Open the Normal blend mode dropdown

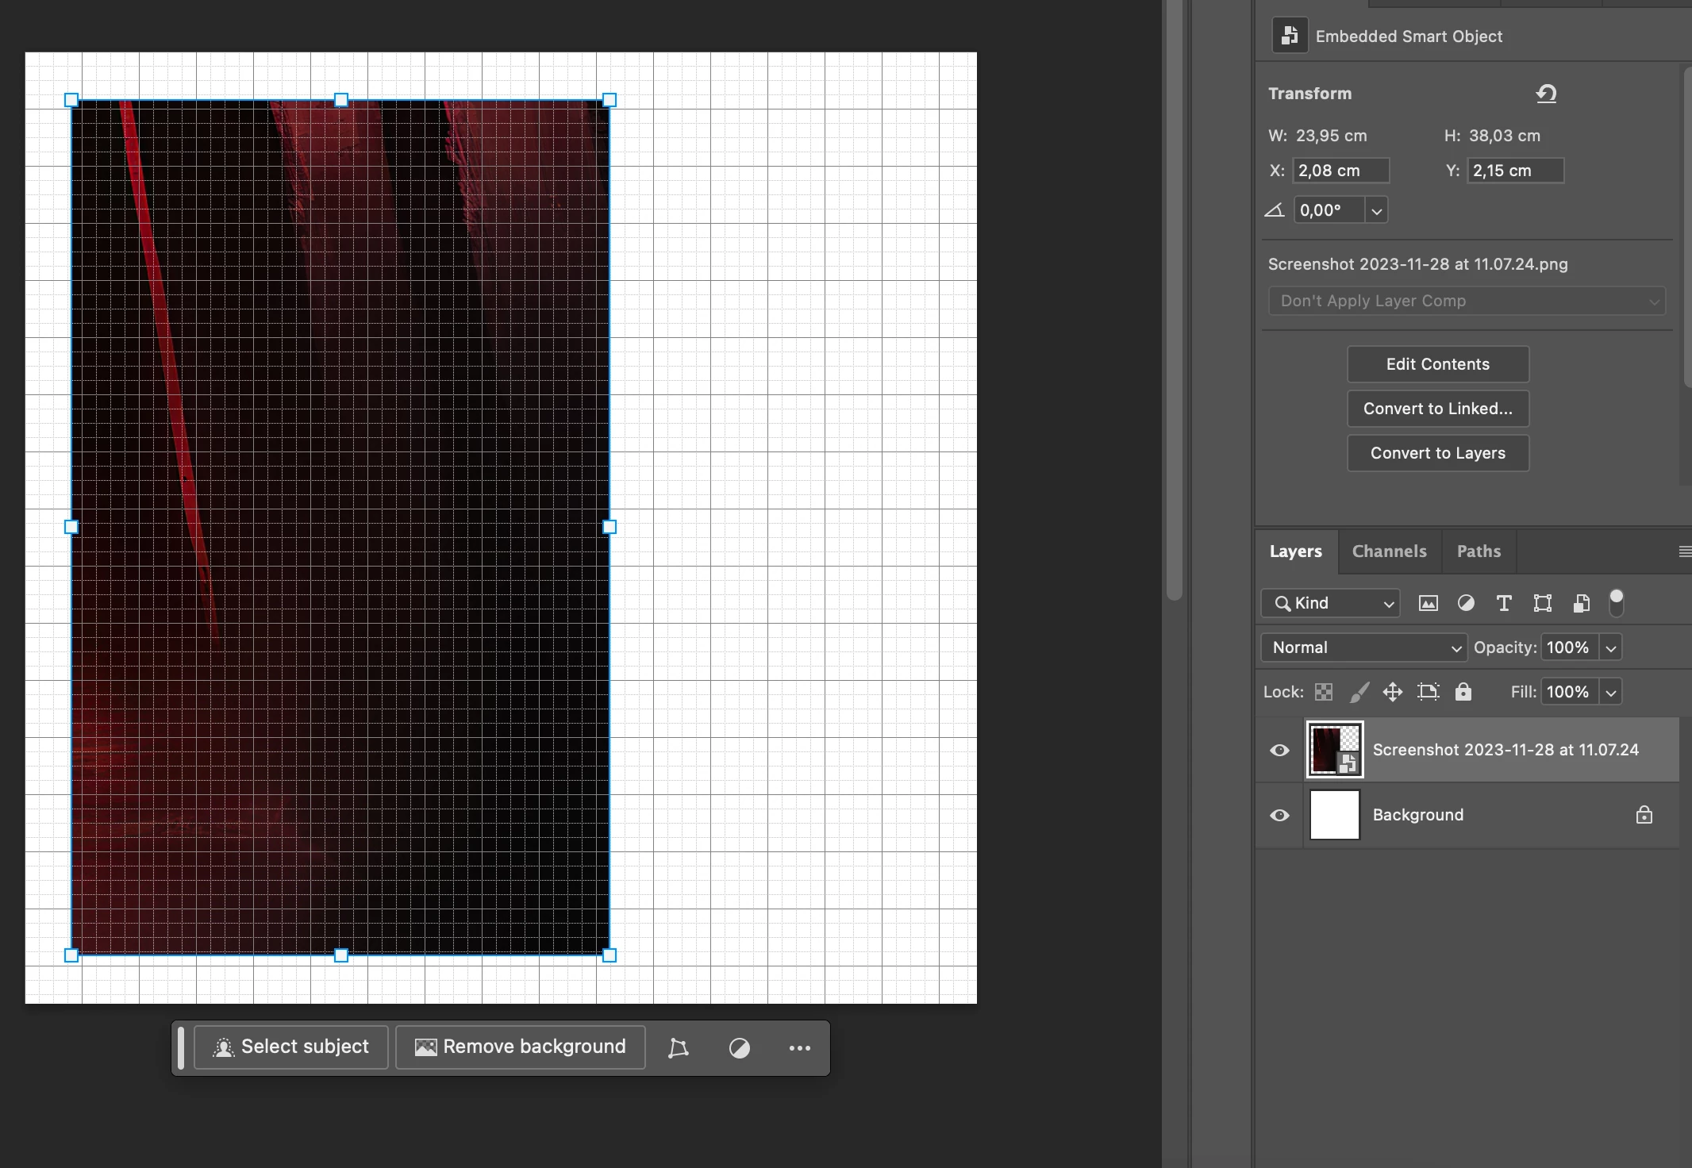coord(1363,647)
